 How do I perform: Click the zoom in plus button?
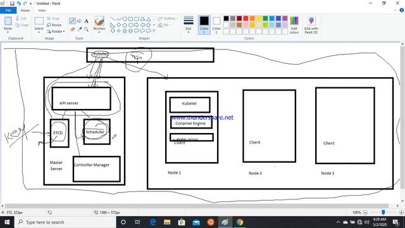401,212
